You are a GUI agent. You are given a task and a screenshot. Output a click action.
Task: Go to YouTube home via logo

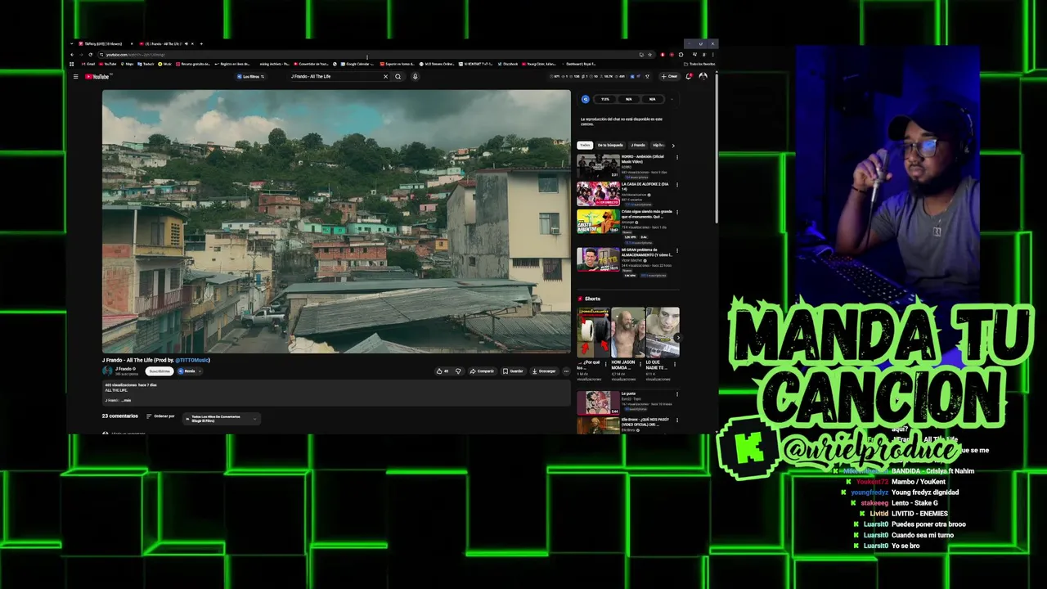click(x=97, y=77)
